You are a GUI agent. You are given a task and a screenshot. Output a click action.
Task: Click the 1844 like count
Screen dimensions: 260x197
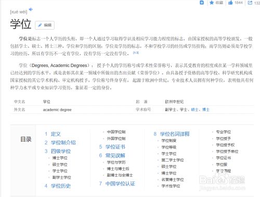(x=239, y=3)
